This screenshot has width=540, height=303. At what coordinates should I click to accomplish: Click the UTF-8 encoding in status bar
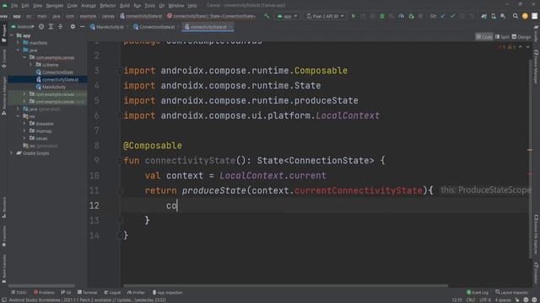pyautogui.click(x=485, y=300)
